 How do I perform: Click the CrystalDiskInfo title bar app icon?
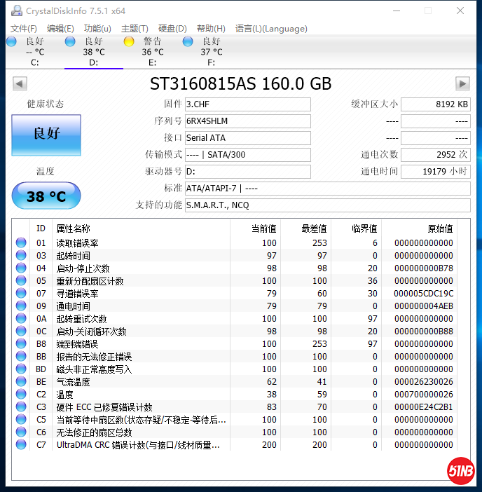tap(14, 11)
